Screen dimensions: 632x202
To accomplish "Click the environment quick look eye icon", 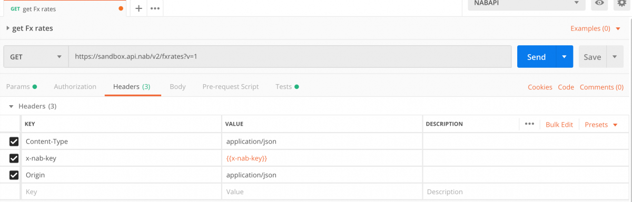I will (x=599, y=3).
